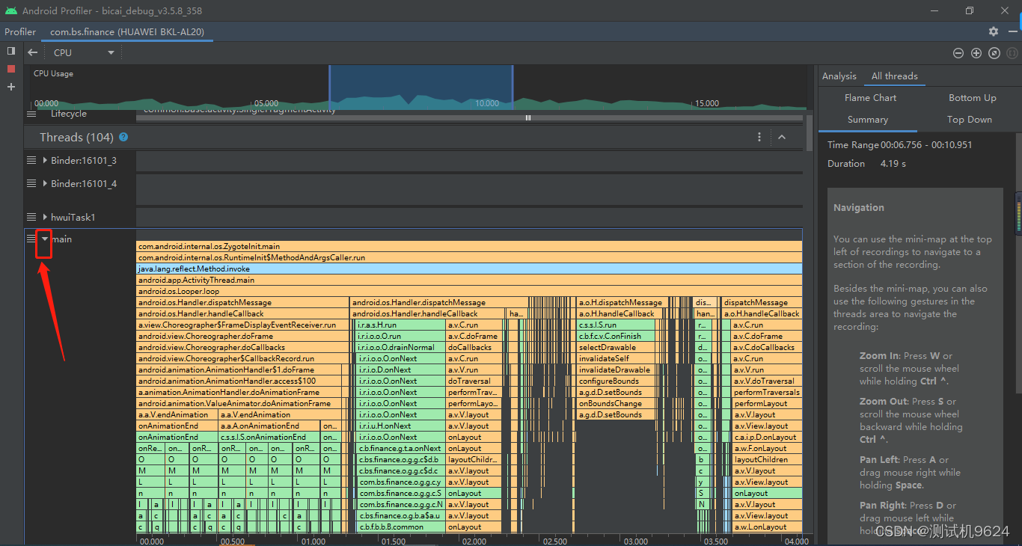Reset zoom on the timeline
This screenshot has height=546, width=1022.
pyautogui.click(x=994, y=53)
